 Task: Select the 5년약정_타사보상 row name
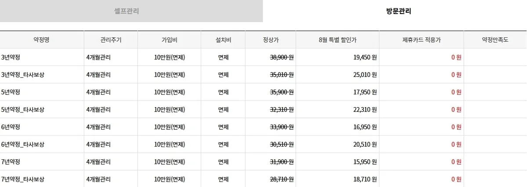click(x=23, y=109)
